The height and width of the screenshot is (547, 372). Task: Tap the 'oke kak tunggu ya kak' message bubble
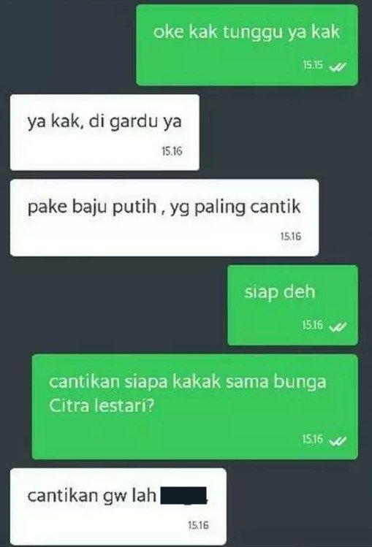[247, 45]
